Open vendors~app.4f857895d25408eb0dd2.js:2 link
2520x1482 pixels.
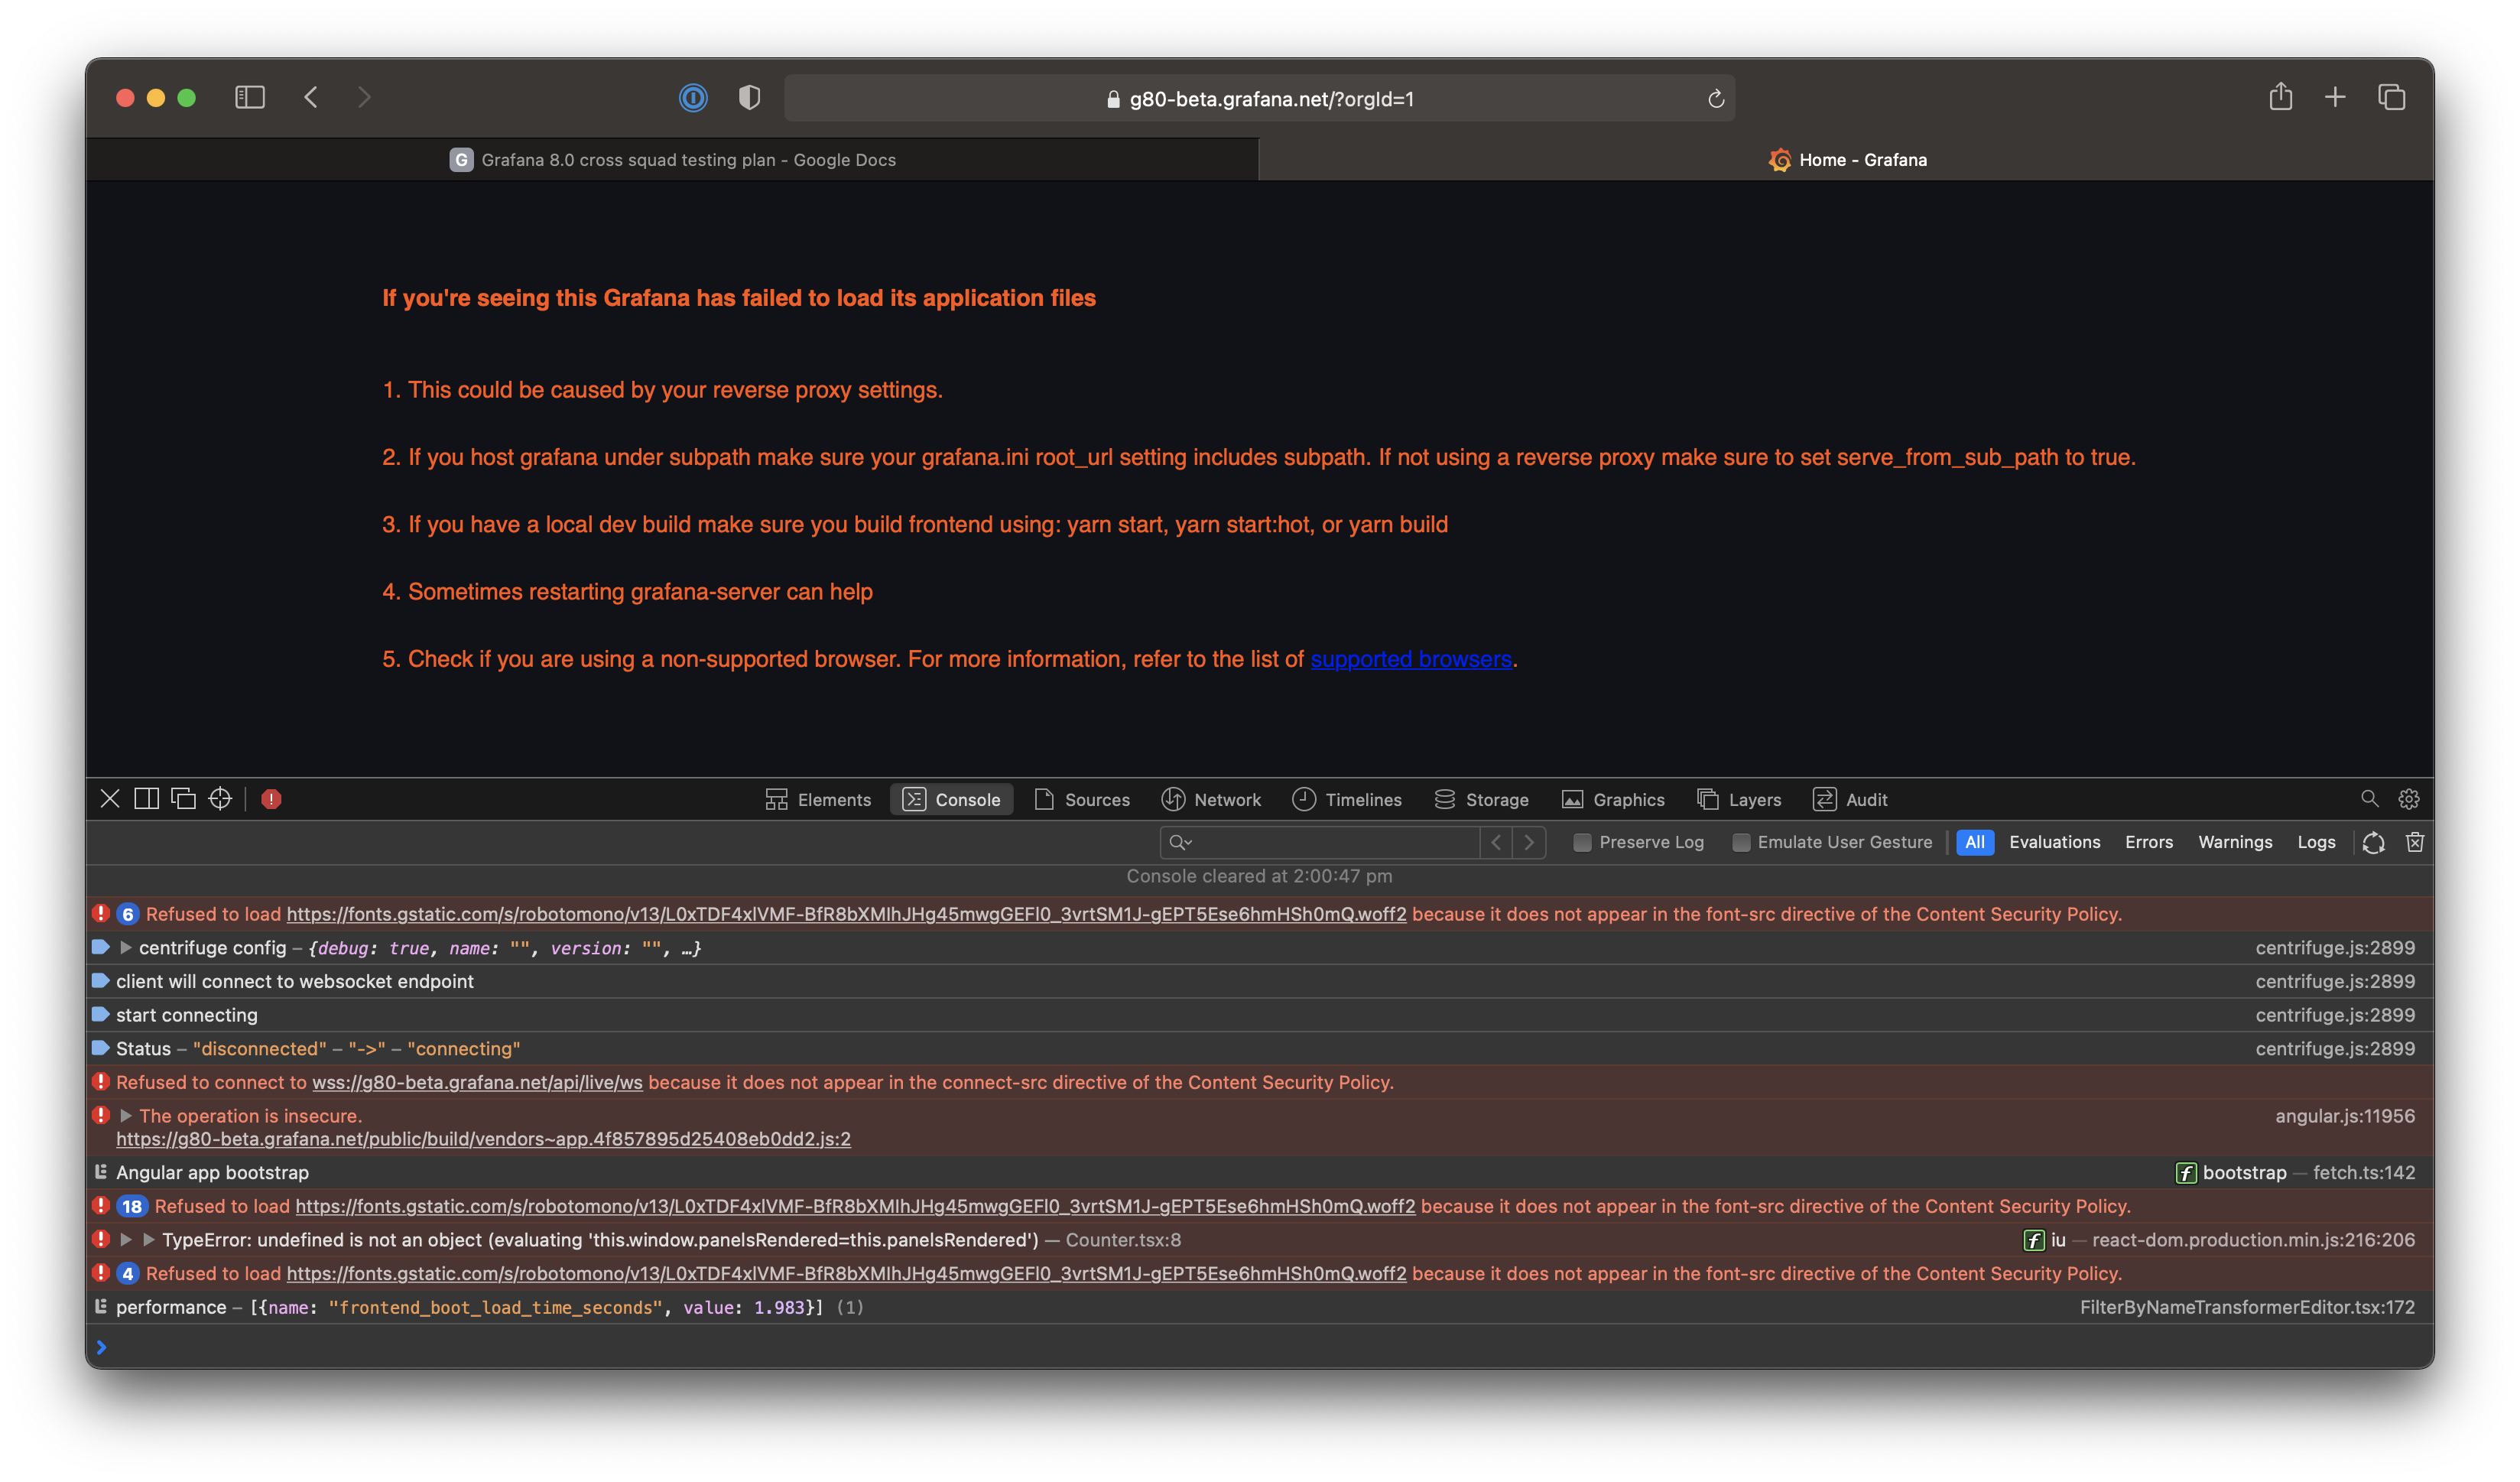coord(483,1139)
